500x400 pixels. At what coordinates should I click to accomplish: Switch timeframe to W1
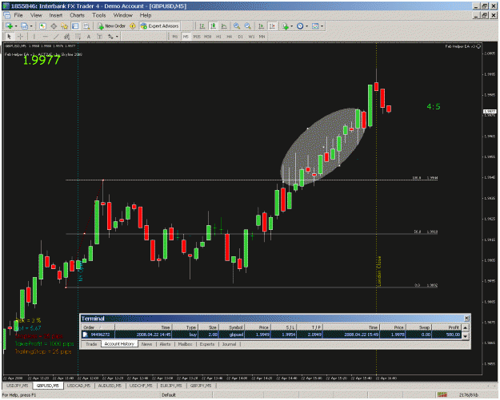[251, 37]
